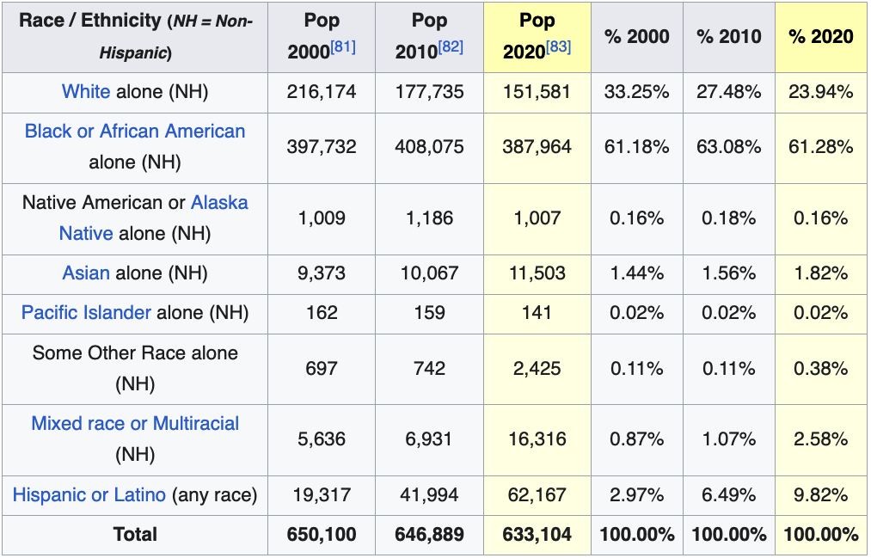Jump to citation reference 83

tap(558, 46)
